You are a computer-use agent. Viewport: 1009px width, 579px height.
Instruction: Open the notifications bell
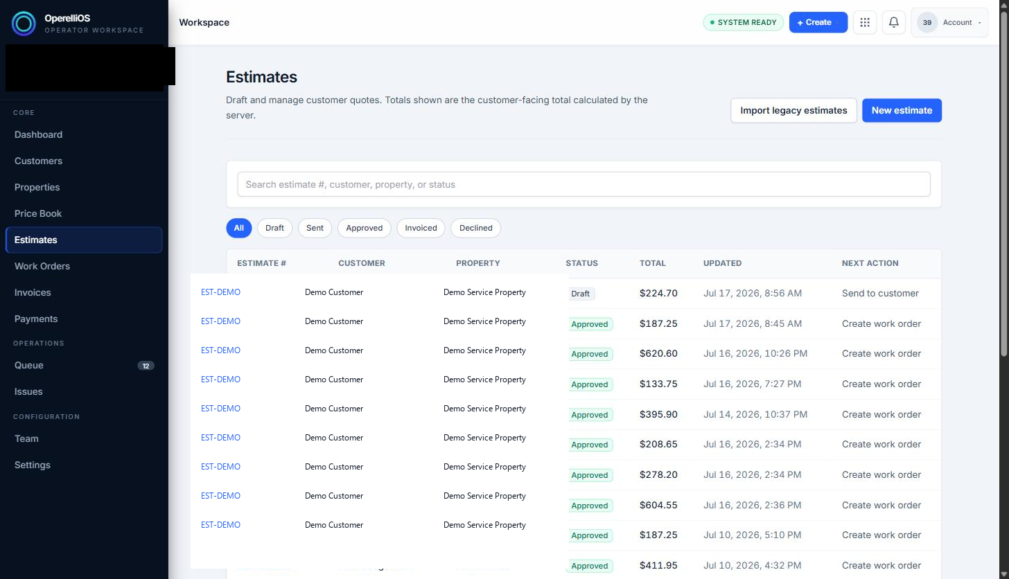(x=894, y=22)
